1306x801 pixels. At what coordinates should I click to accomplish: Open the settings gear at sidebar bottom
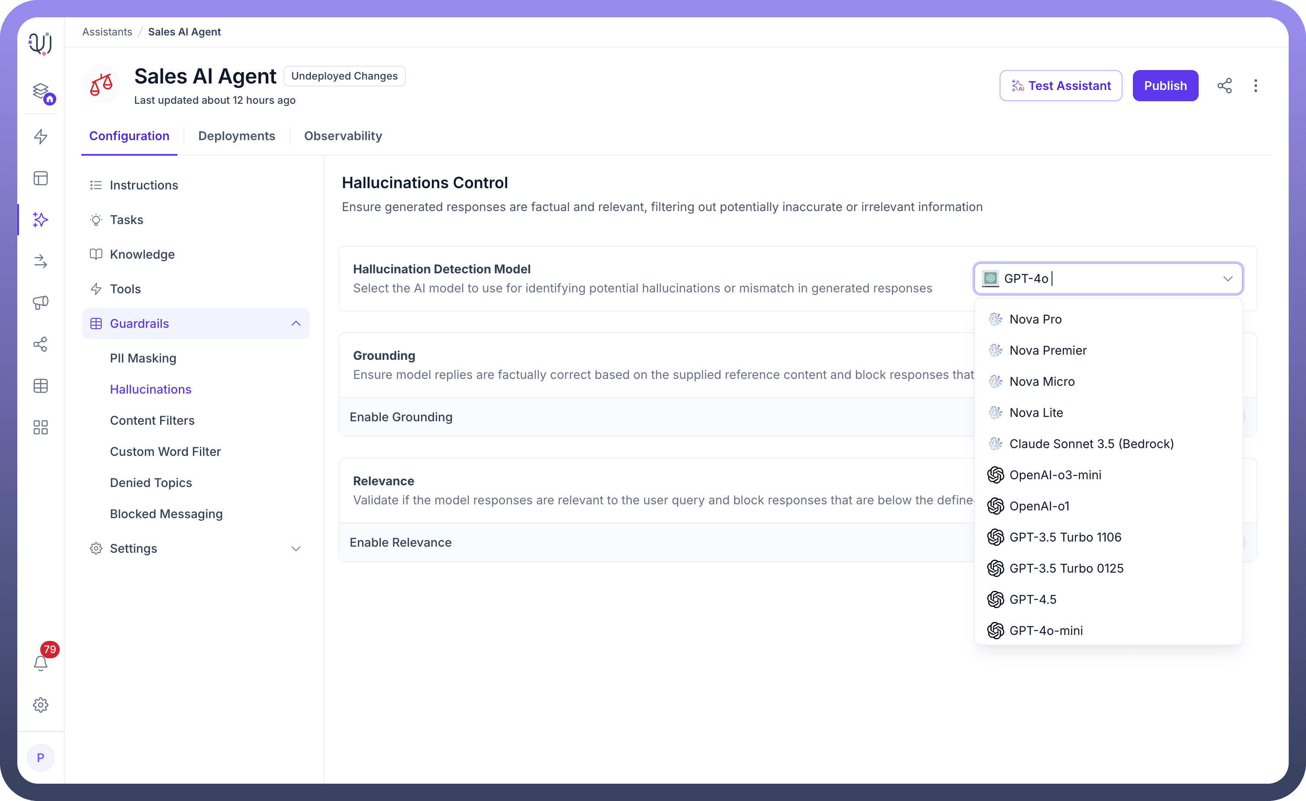point(41,705)
